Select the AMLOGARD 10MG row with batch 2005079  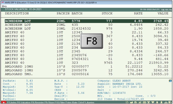(x=87, y=70)
